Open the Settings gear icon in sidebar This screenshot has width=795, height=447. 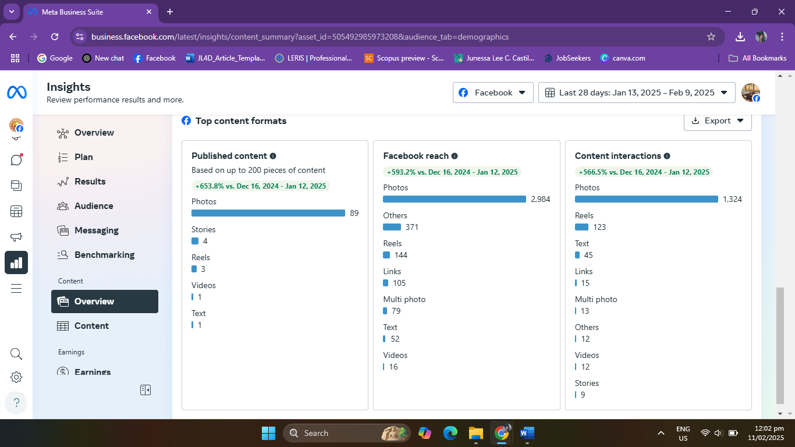[x=16, y=377]
